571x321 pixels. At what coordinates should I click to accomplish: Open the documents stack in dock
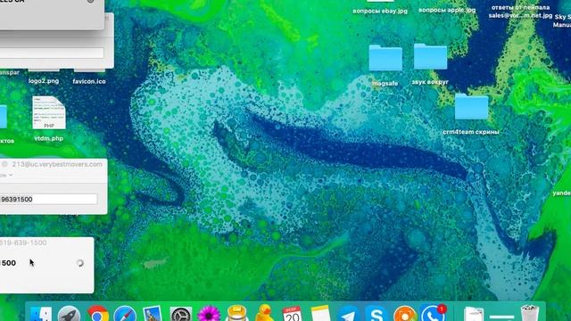(x=474, y=315)
